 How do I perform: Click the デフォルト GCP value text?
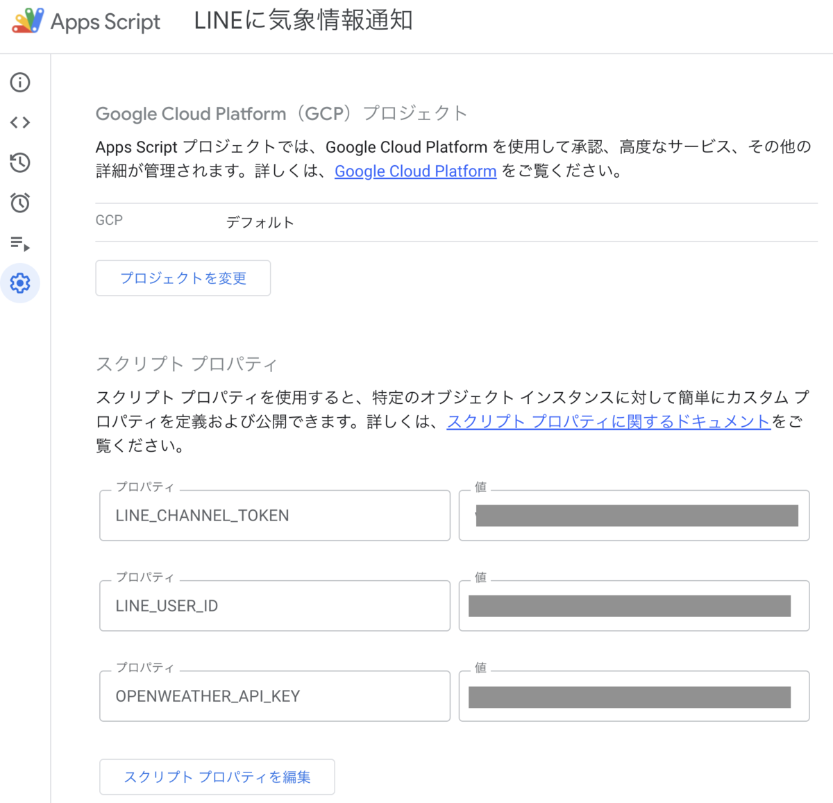(x=260, y=222)
